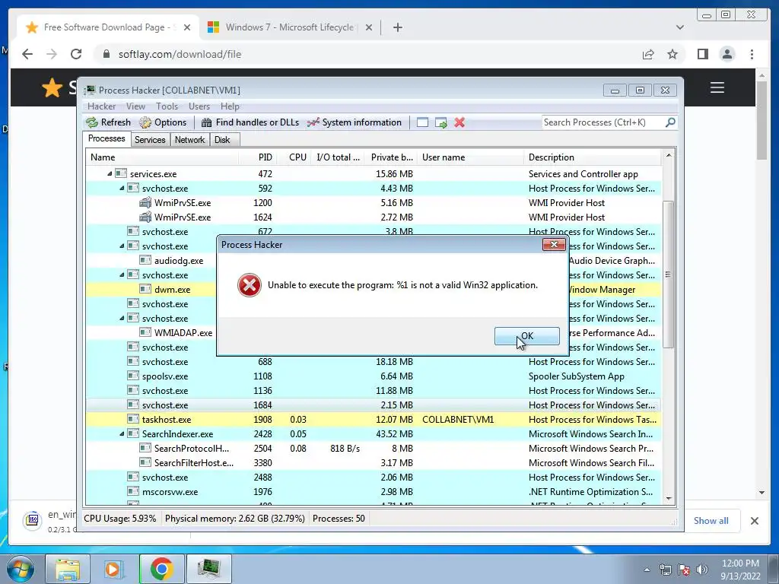This screenshot has height=584, width=779.
Task: Click the find window and thread icon
Action: click(440, 122)
